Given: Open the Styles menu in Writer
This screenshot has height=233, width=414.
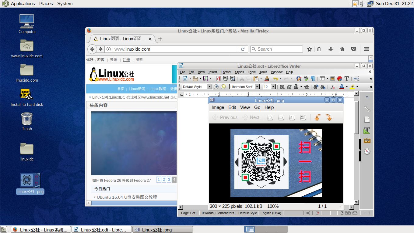Looking at the screenshot, I should pos(239,72).
